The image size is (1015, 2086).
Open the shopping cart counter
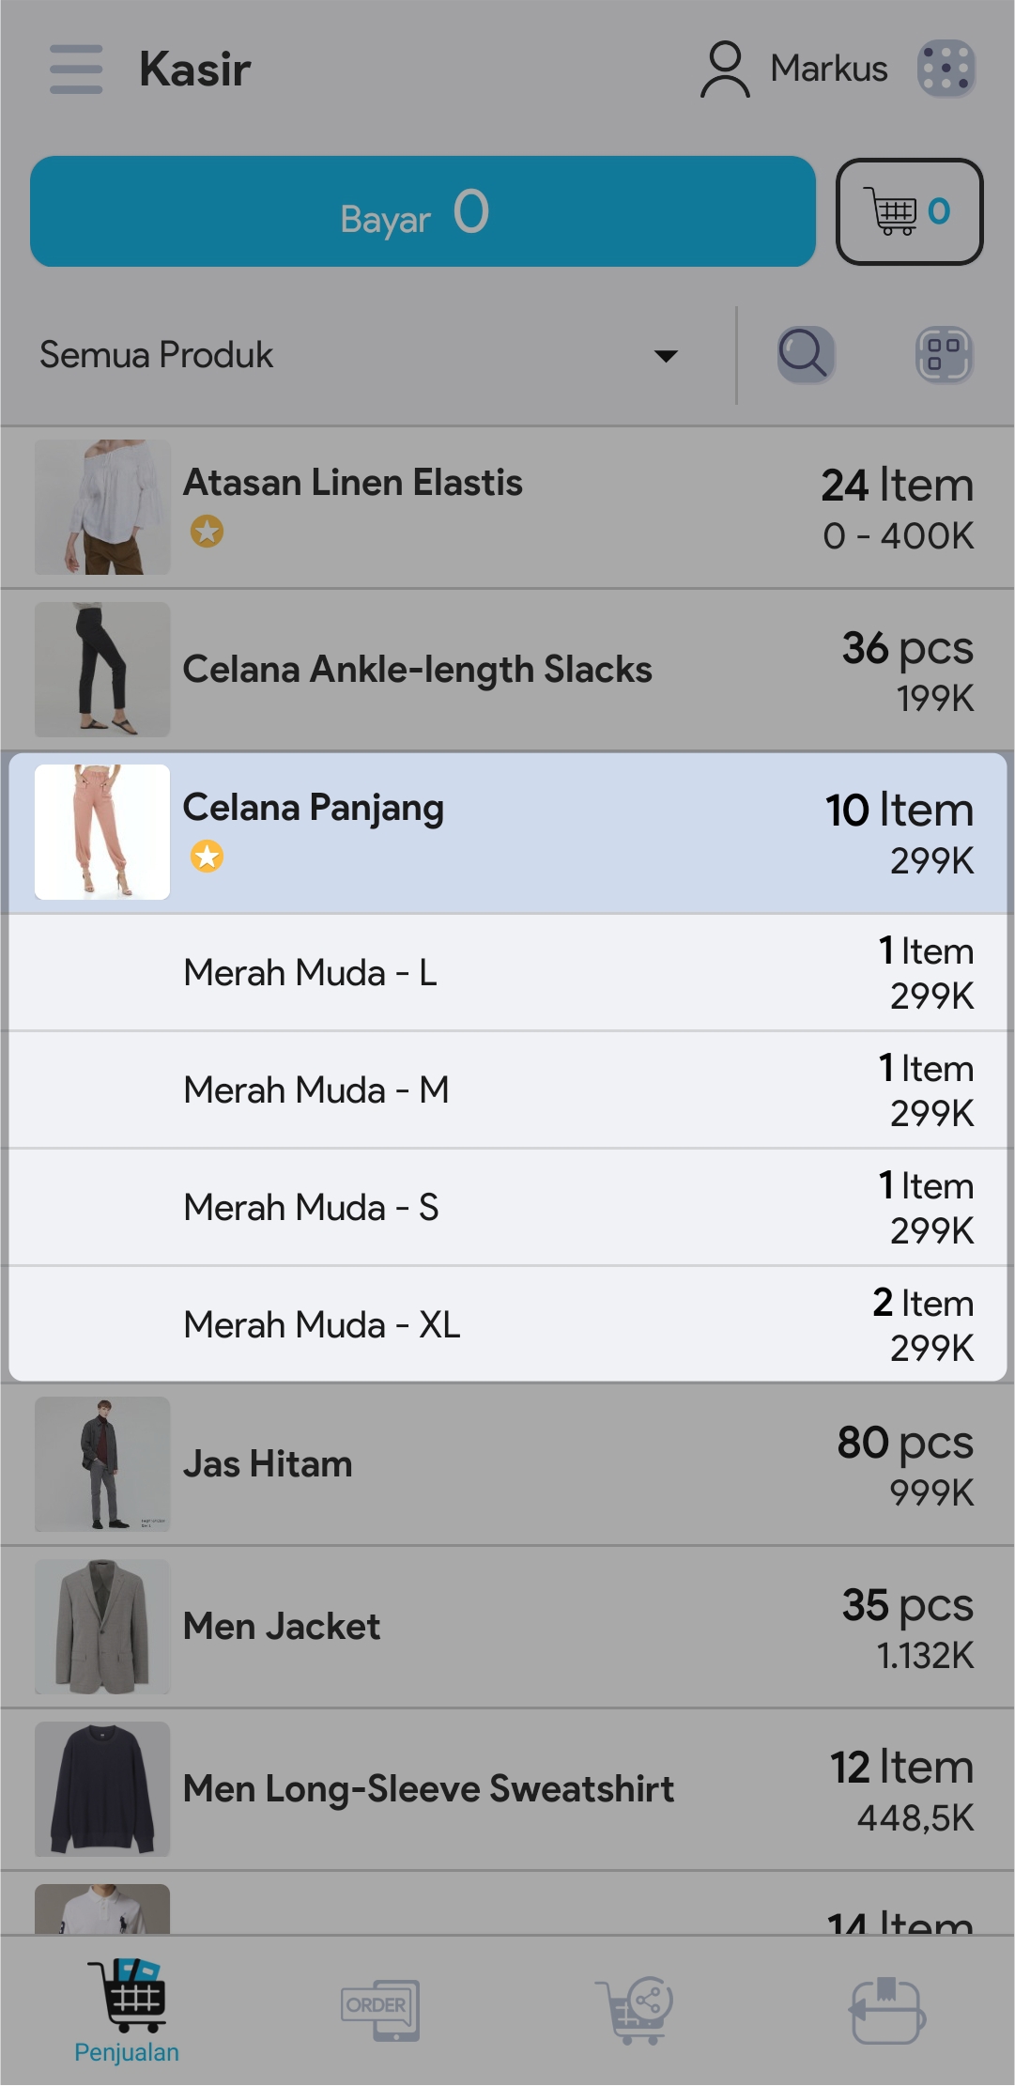909,211
